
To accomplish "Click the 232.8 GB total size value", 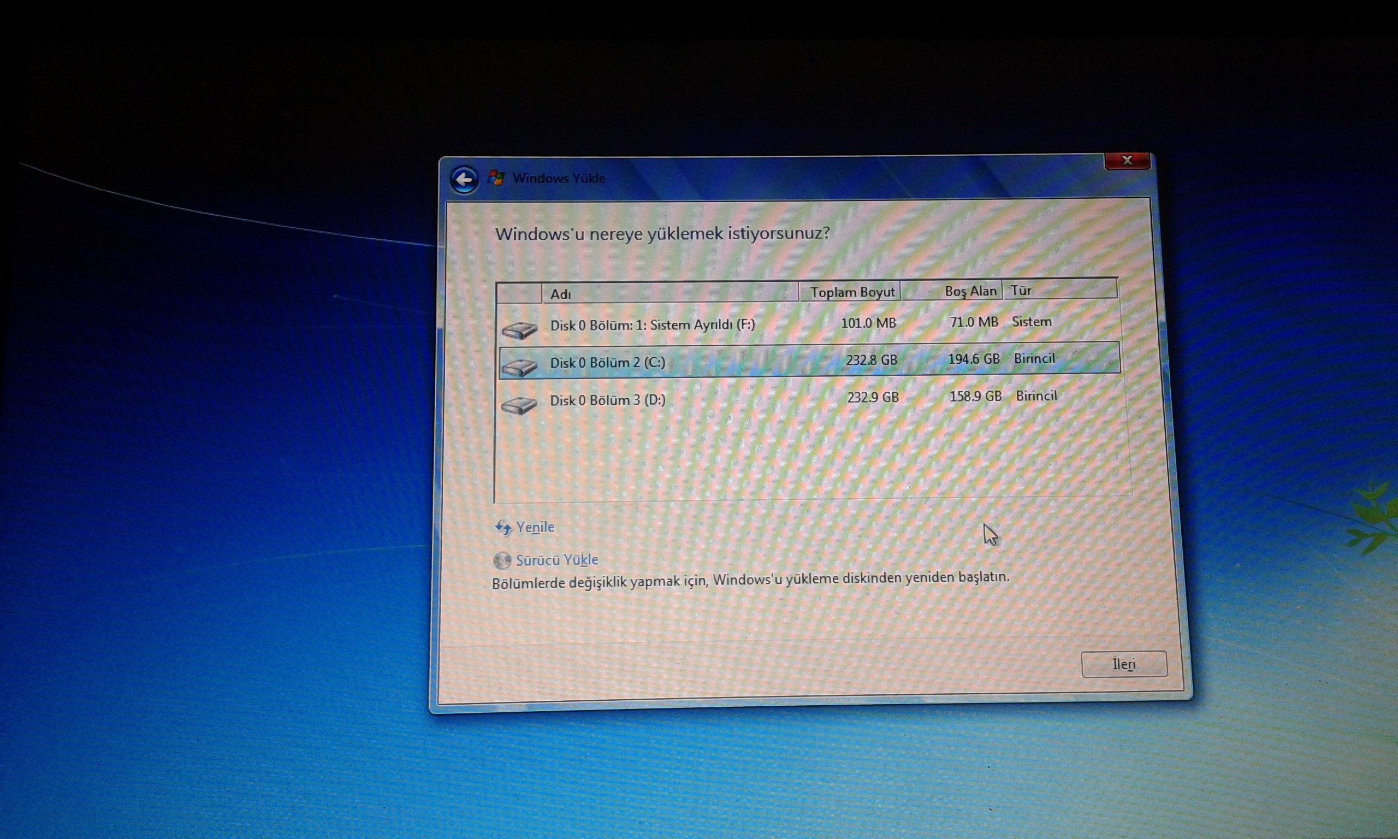I will (x=872, y=359).
